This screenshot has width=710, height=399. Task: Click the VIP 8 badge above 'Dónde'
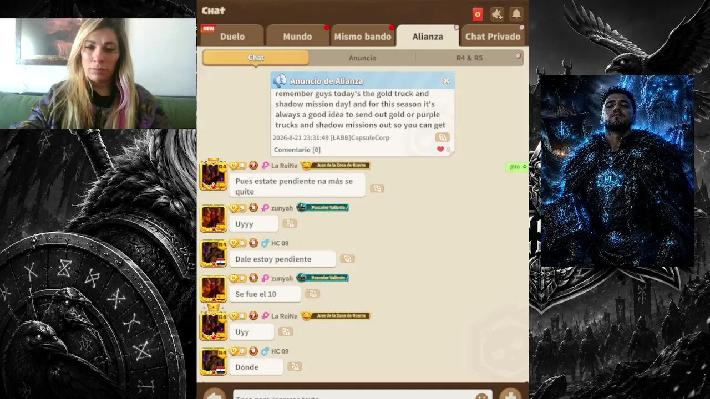point(237,351)
